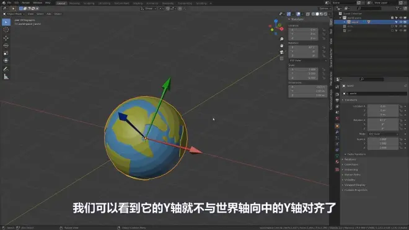Screen dimensions: 409x230
Task: Open the Modifiers properties tab wrench icon
Action: pyautogui.click(x=337, y=132)
